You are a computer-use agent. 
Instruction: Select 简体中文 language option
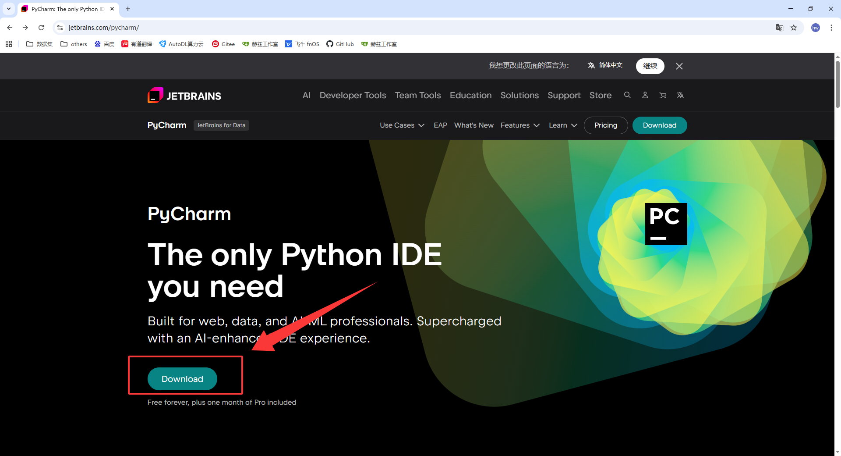[605, 65]
